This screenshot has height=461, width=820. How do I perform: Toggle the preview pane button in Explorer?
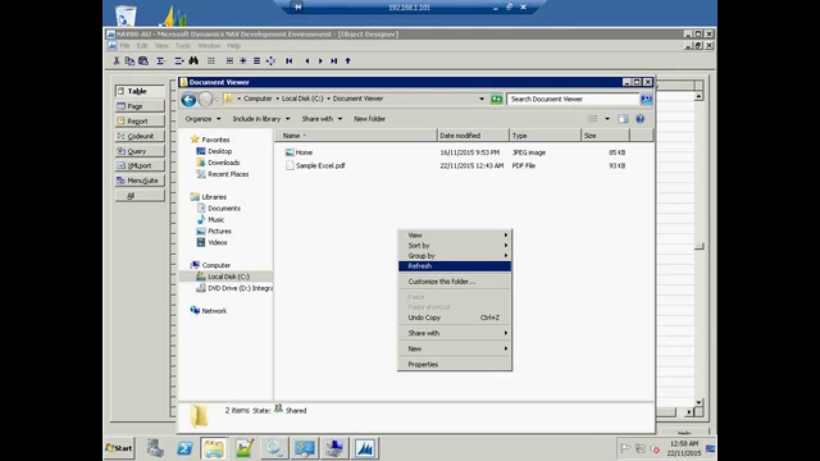623,119
